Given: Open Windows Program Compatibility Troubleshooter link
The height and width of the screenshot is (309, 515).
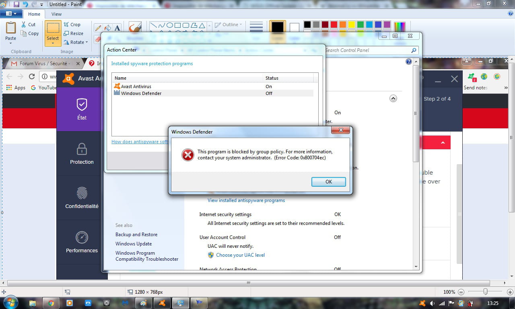Looking at the screenshot, I should (x=147, y=256).
